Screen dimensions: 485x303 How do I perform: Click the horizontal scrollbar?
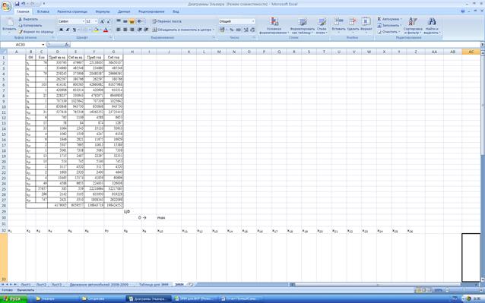[377, 285]
